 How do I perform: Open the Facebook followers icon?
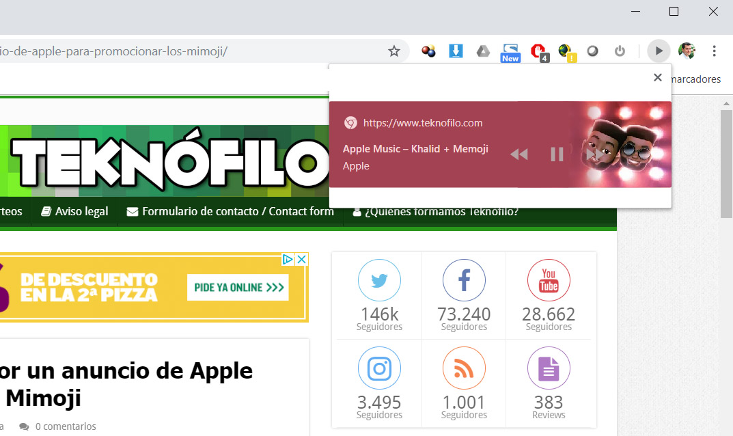(x=464, y=280)
